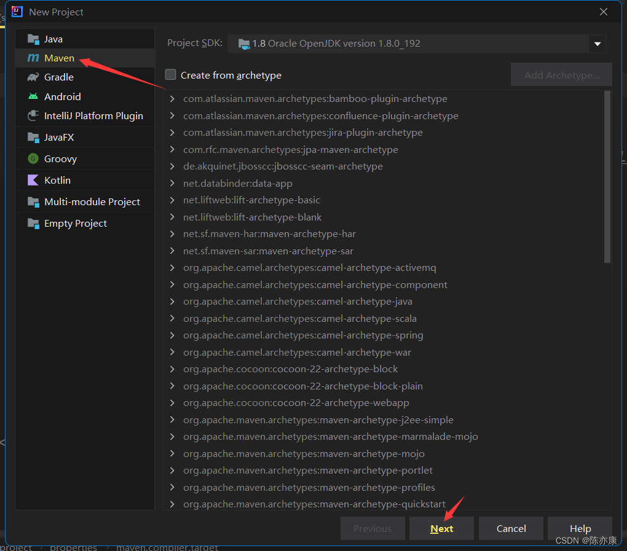
Task: Select the camel-archetype-java row
Action: (384, 301)
